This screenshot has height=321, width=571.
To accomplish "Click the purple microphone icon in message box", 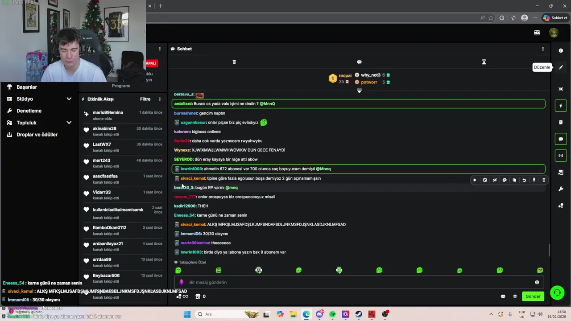I will [181, 282].
